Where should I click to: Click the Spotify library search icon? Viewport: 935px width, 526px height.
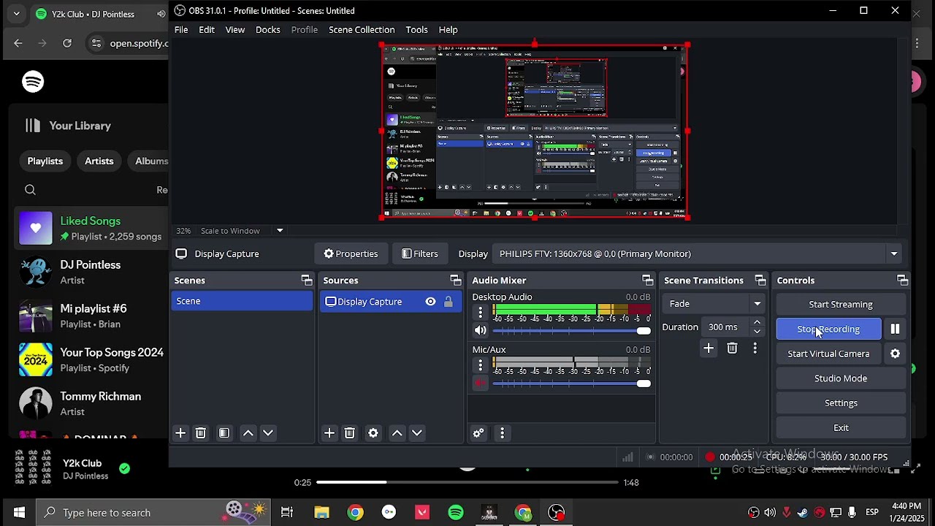pyautogui.click(x=30, y=190)
